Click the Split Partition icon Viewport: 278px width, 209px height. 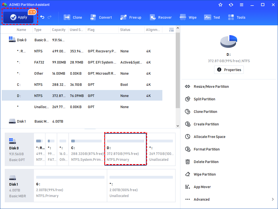[x=187, y=99]
